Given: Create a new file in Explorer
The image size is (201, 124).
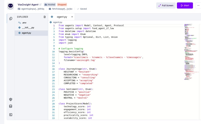Looking at the screenshot, I should pyautogui.click(x=45, y=17).
